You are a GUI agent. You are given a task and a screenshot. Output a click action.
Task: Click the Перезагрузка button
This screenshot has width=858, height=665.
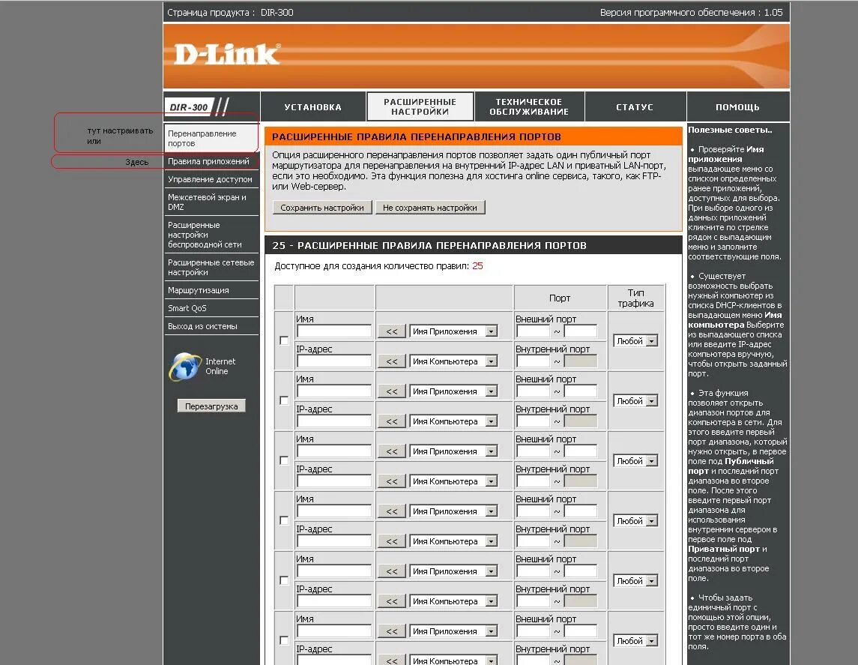click(211, 406)
